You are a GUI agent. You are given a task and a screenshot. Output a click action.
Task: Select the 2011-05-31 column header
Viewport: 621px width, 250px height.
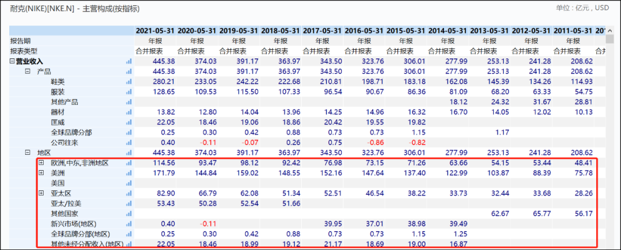tap(573, 30)
